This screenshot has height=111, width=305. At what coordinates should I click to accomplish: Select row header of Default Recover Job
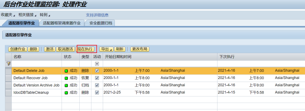pos(8,78)
